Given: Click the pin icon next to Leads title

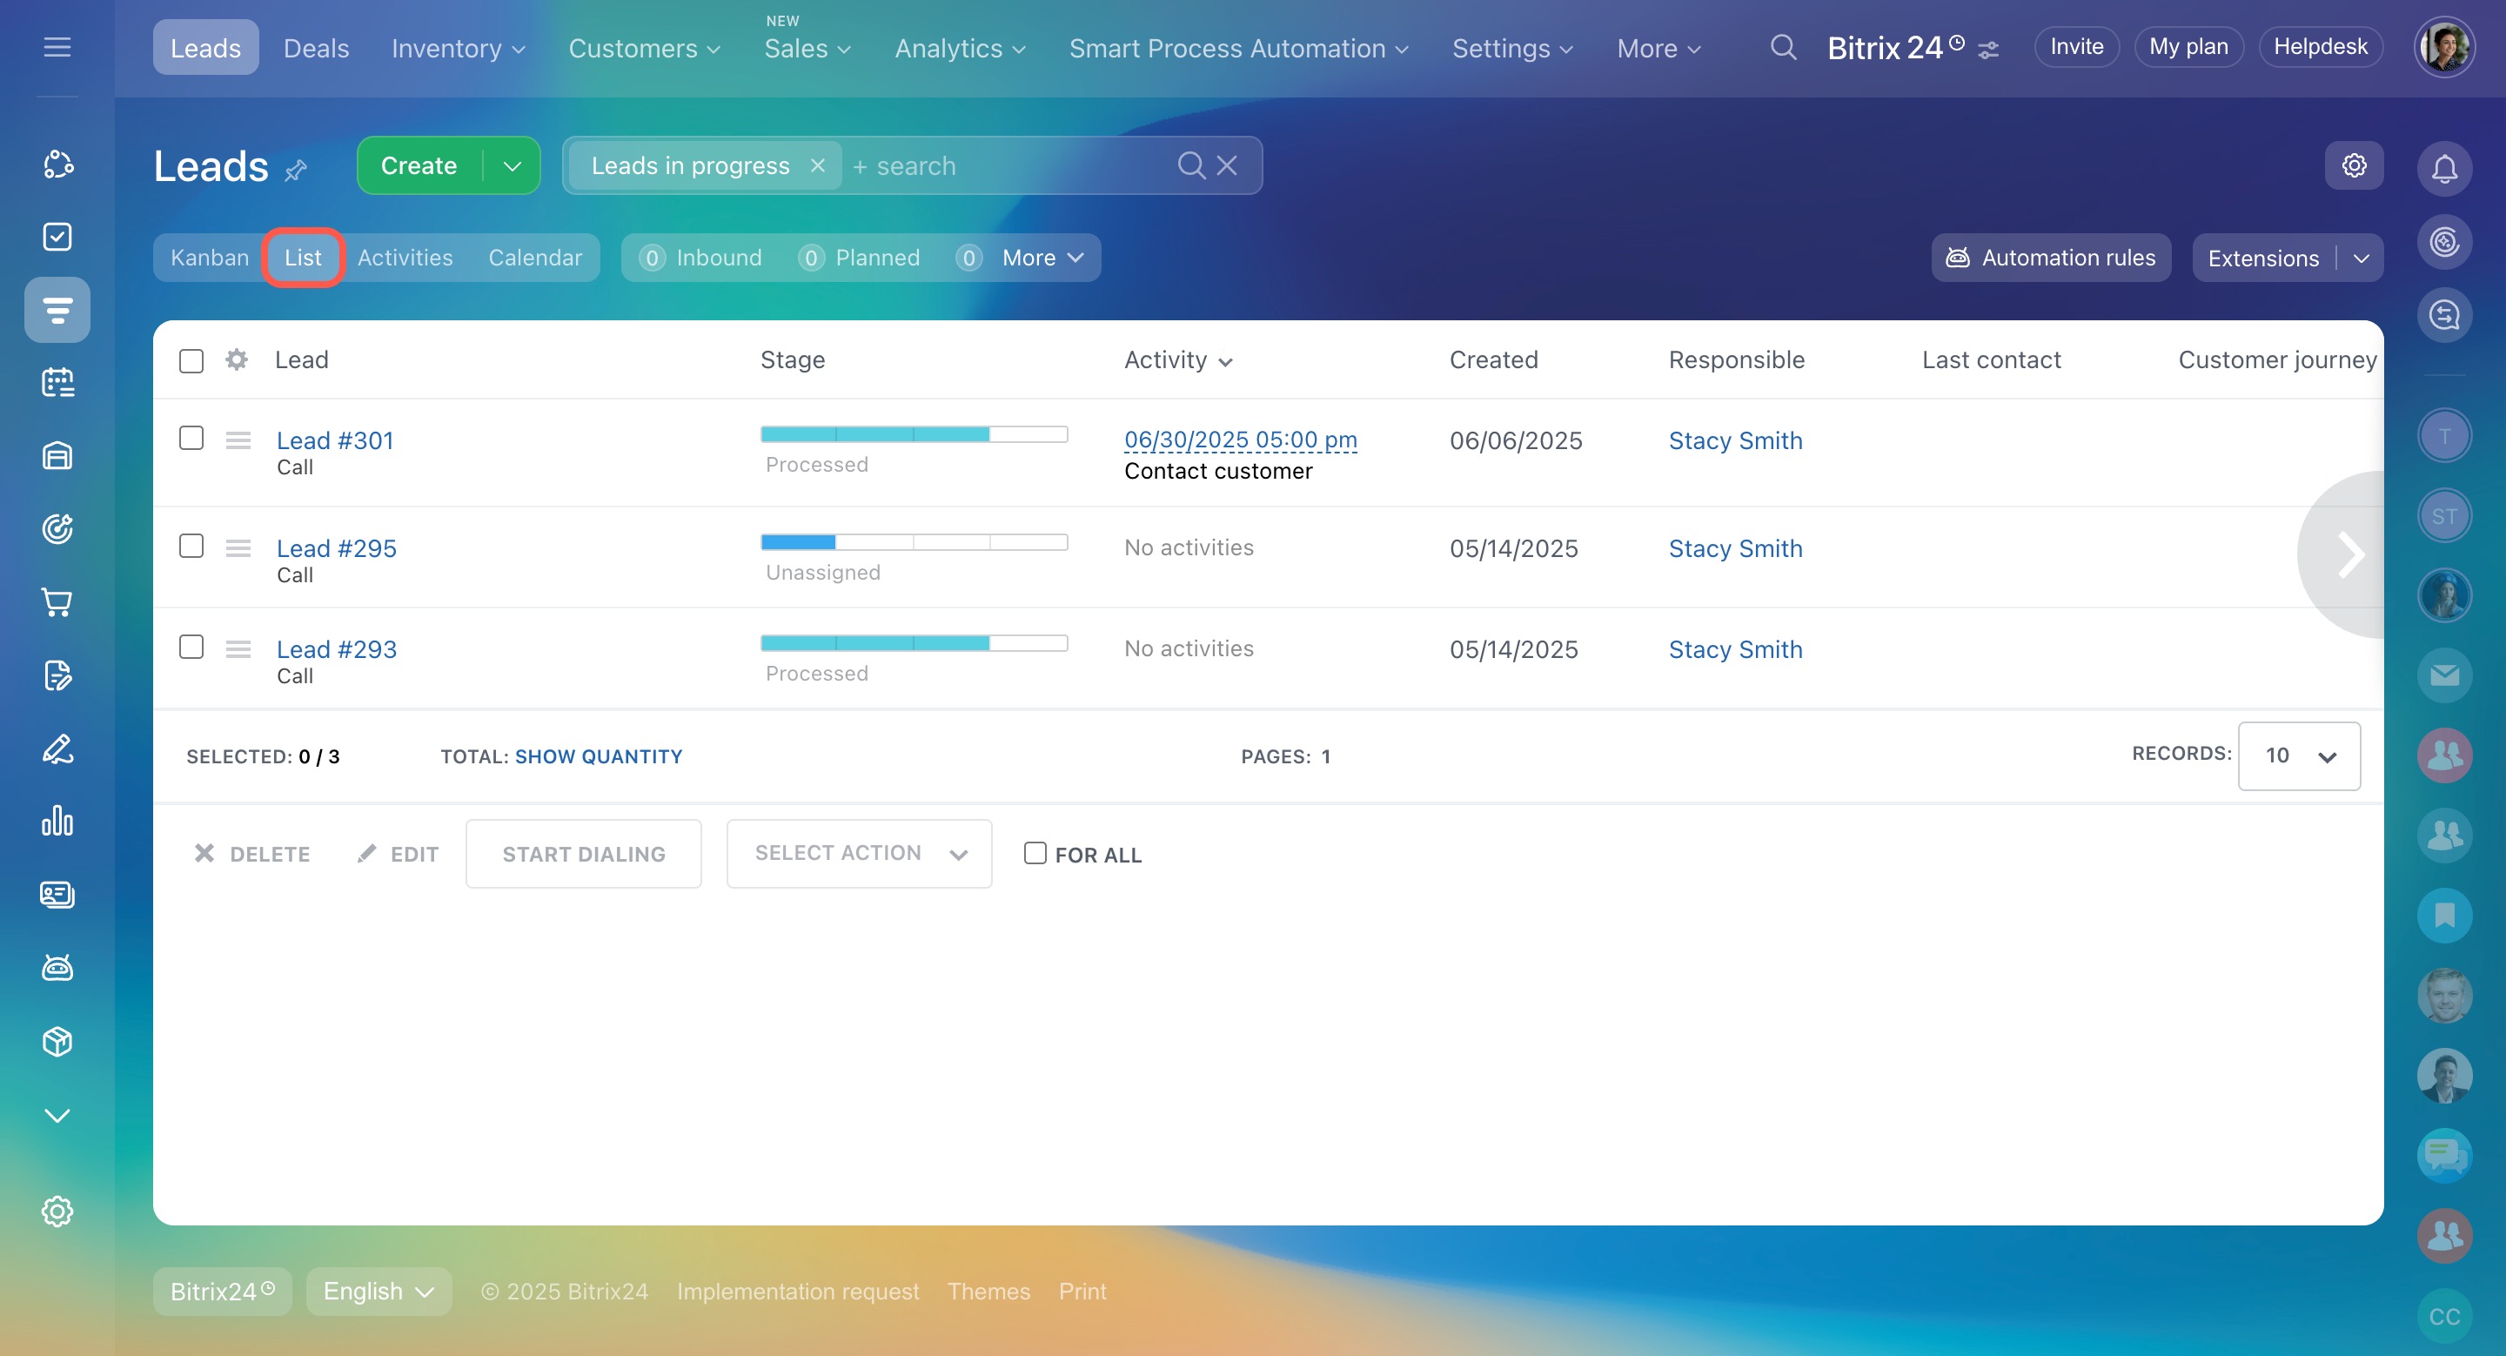Looking at the screenshot, I should pos(296,171).
